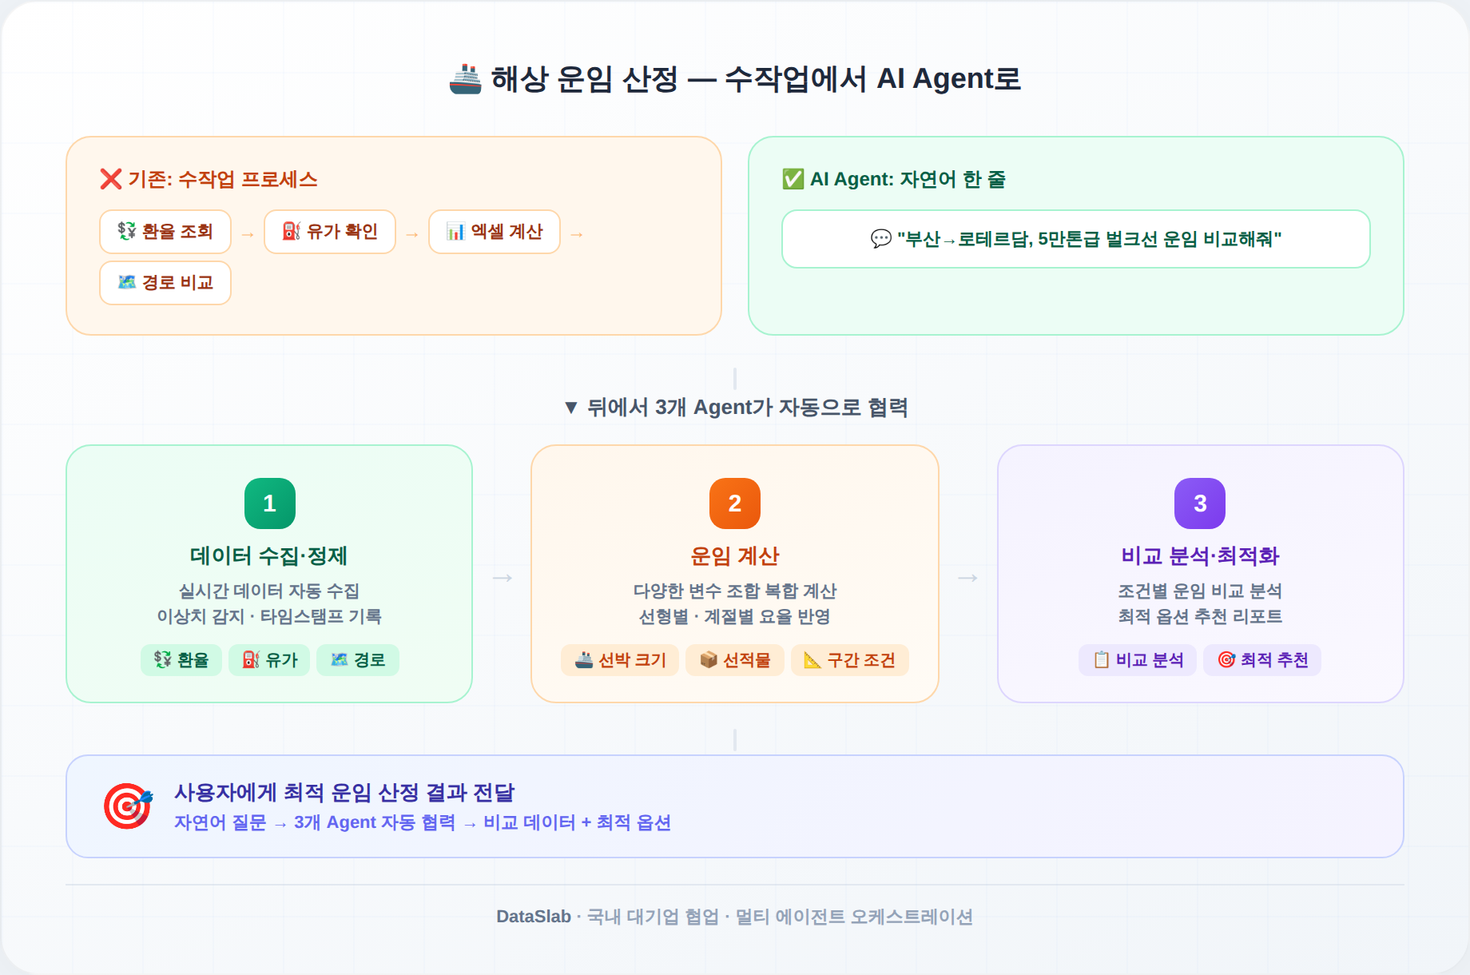The image size is (1470, 975).
Task: Click the 최적 옵션 추천 리포트 text
Action: tap(1200, 616)
